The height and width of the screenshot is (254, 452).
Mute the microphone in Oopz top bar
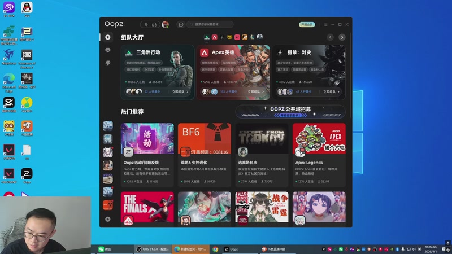click(146, 24)
